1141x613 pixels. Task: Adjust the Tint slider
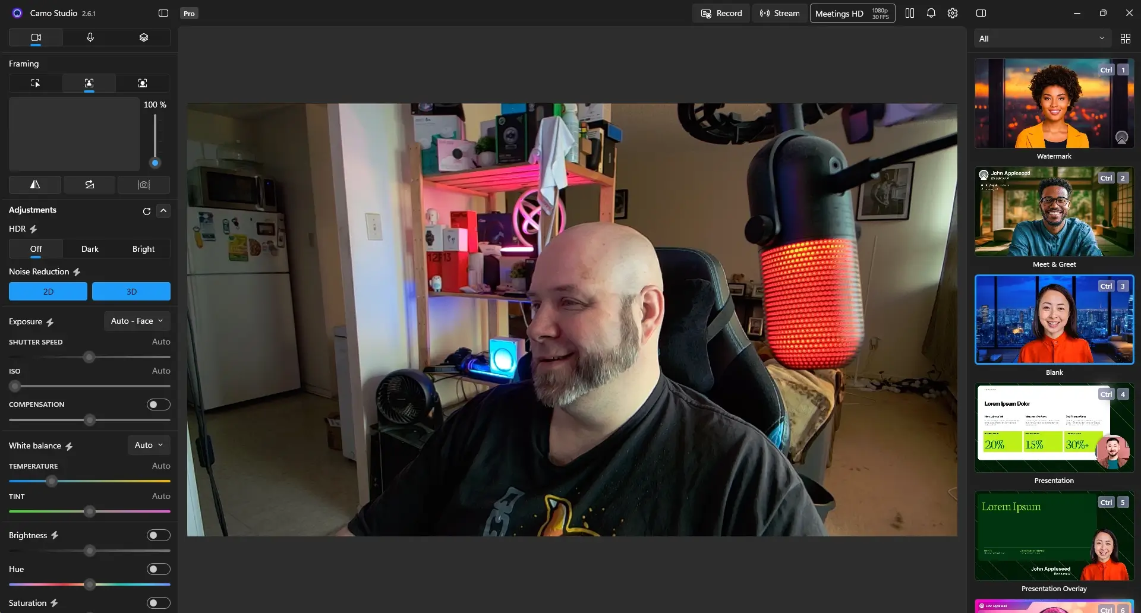[90, 511]
